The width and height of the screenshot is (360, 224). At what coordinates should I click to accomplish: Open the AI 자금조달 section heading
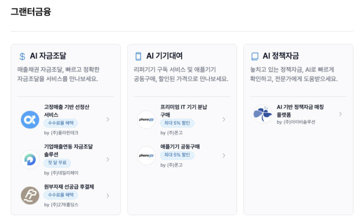[x=48, y=56]
